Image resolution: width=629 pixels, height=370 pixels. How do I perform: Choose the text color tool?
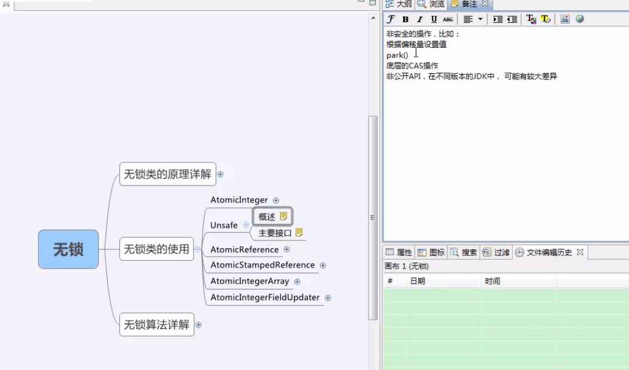click(x=531, y=19)
